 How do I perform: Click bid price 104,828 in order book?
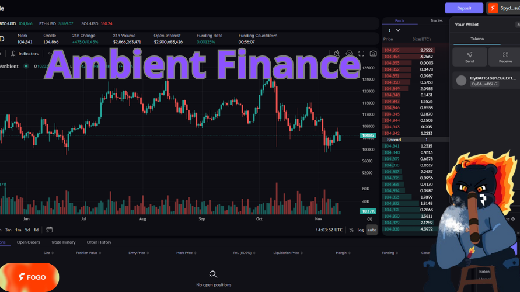pos(392,229)
